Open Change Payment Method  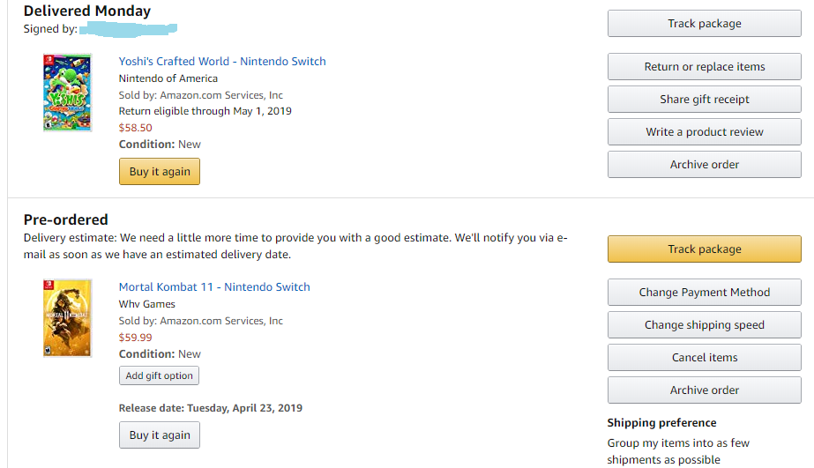tap(705, 292)
